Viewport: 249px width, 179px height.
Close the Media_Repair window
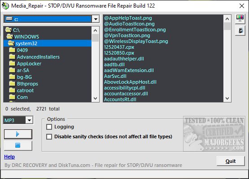click(242, 6)
